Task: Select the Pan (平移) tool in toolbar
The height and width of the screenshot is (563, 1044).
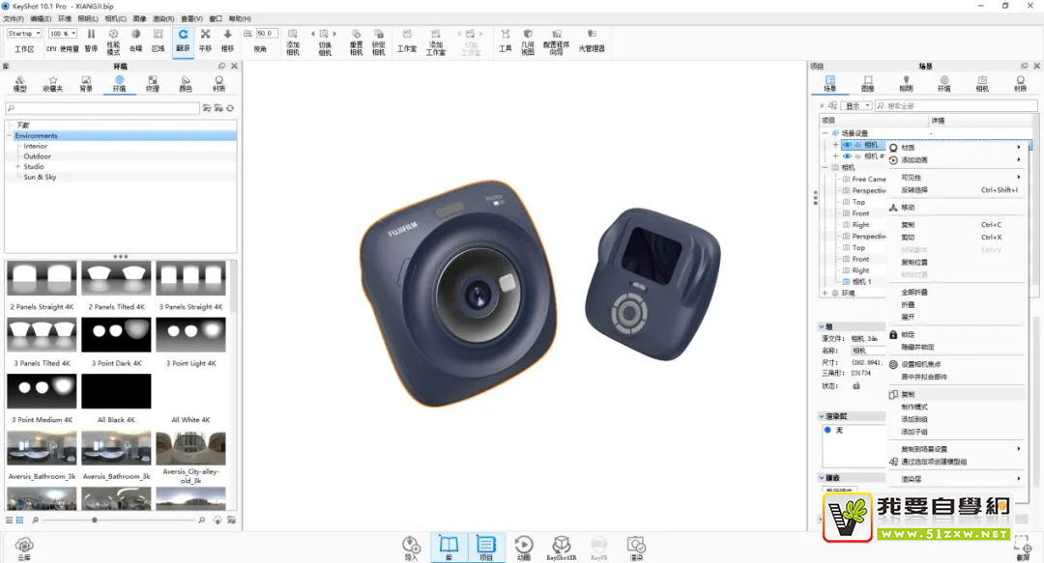Action: (x=205, y=40)
